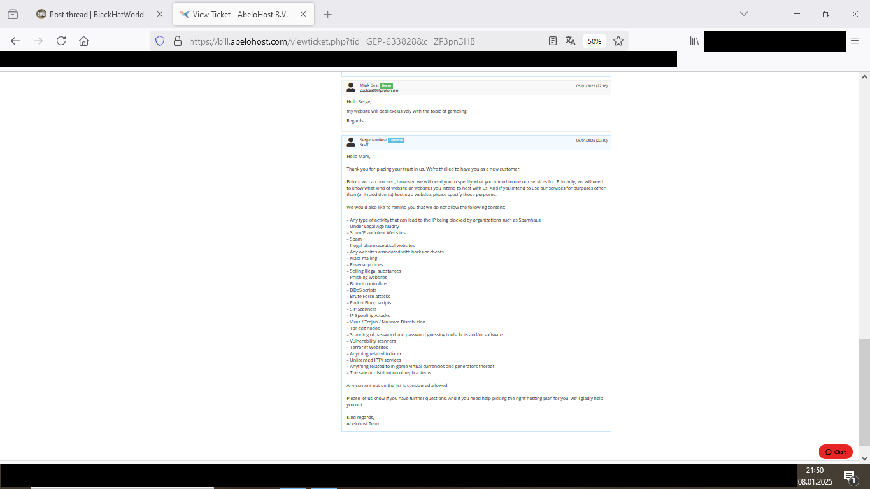The height and width of the screenshot is (489, 870).
Task: Click the 'Vulnerability scanners' line
Action: [x=371, y=341]
